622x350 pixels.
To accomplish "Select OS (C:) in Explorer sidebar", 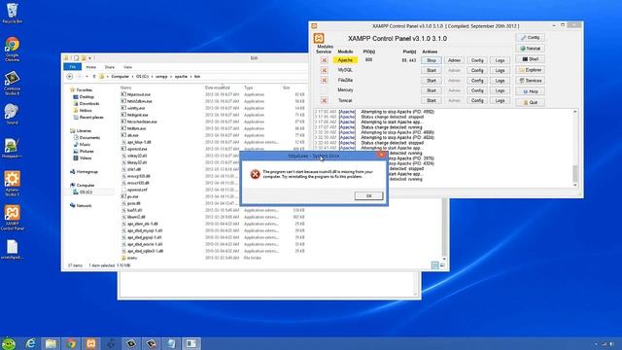I will [x=86, y=192].
